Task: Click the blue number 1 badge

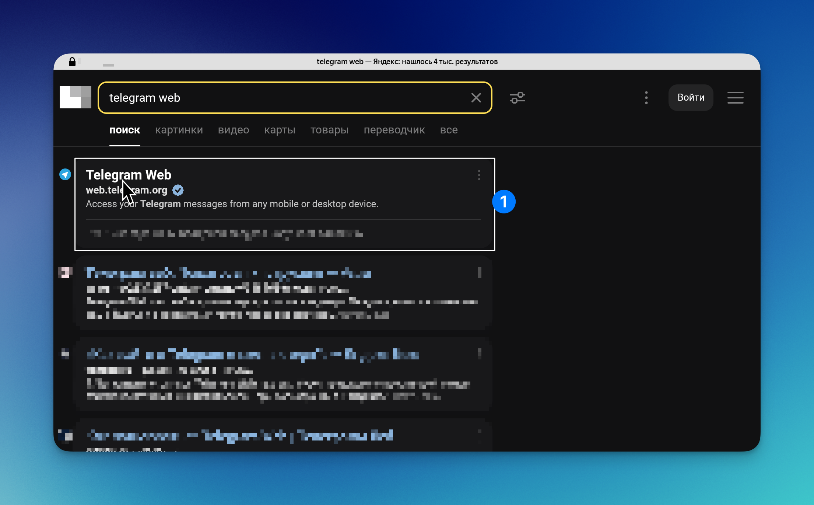Action: [x=504, y=202]
